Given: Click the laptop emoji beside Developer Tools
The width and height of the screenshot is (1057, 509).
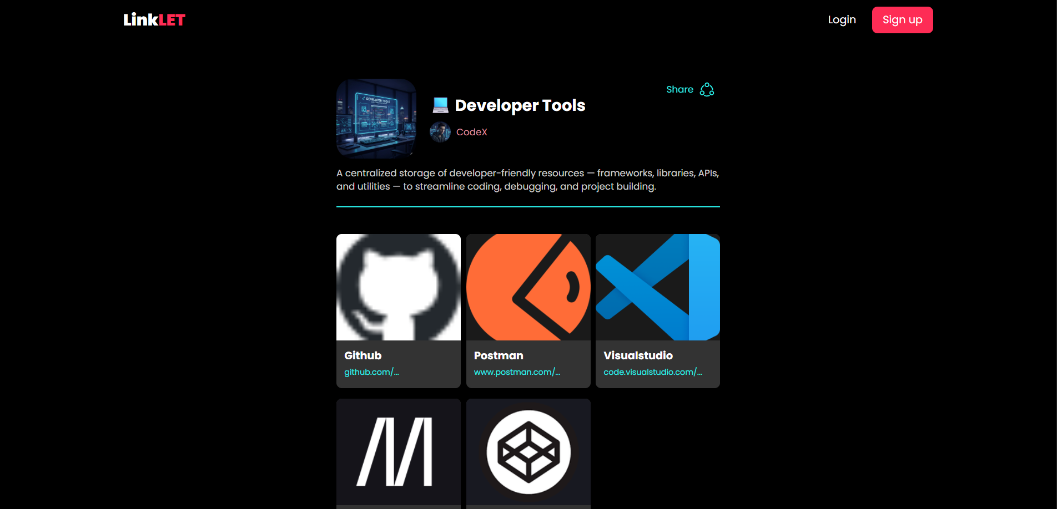Looking at the screenshot, I should click(x=440, y=105).
